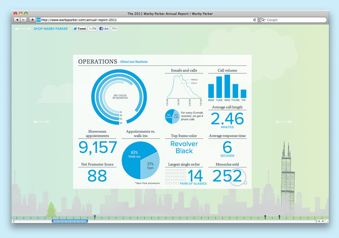Select the THURS bar label
Screen dimensions: 339x238
pos(236,100)
